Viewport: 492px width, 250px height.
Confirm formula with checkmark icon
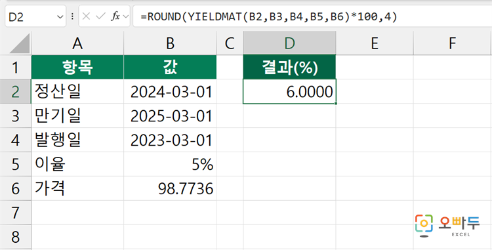pyautogui.click(x=100, y=16)
